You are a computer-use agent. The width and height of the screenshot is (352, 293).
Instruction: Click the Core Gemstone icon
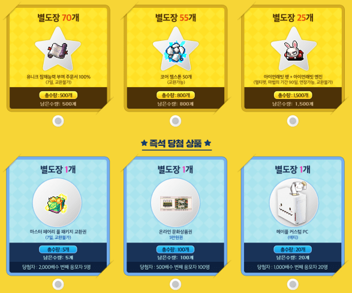coord(176,52)
